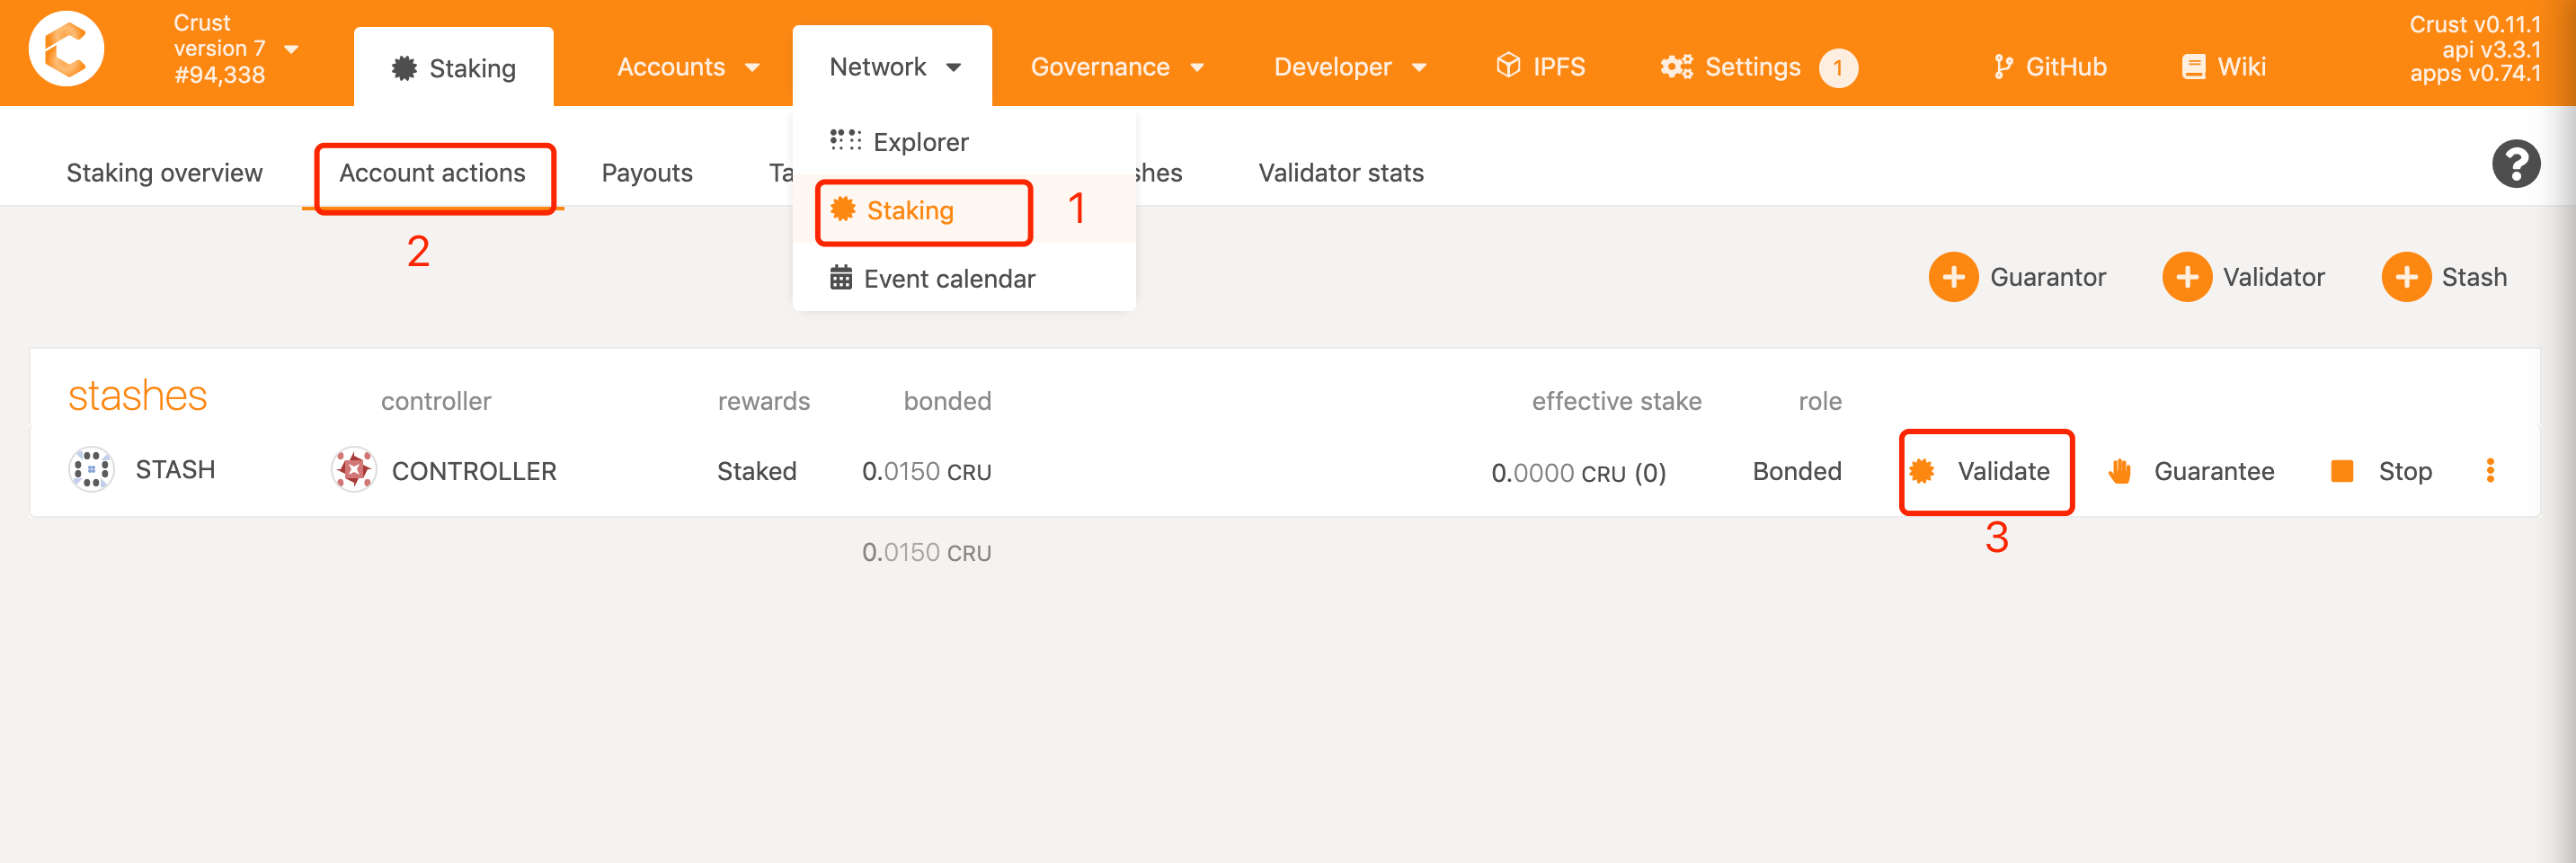This screenshot has height=863, width=2576.
Task: Click the Guarantee button for STASH
Action: tap(2191, 471)
